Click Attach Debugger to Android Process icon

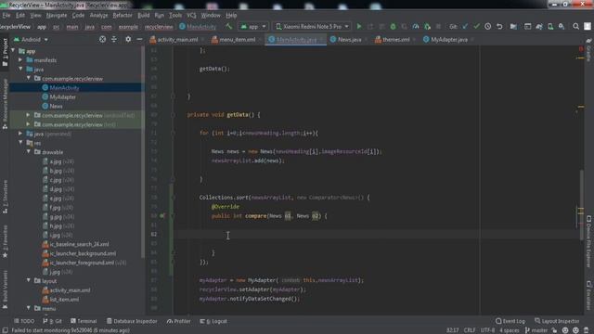point(427,27)
